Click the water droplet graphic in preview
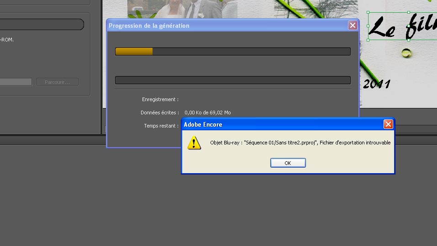The width and height of the screenshot is (437, 246). pyautogui.click(x=406, y=53)
